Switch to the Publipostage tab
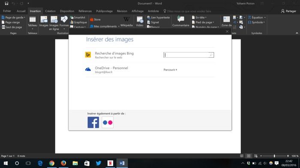The height and width of the screenshot is (168, 300). click(104, 11)
